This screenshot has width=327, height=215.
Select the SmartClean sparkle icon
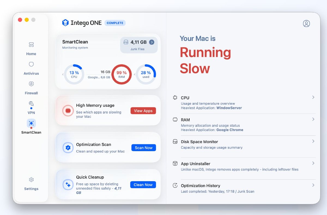point(31,123)
